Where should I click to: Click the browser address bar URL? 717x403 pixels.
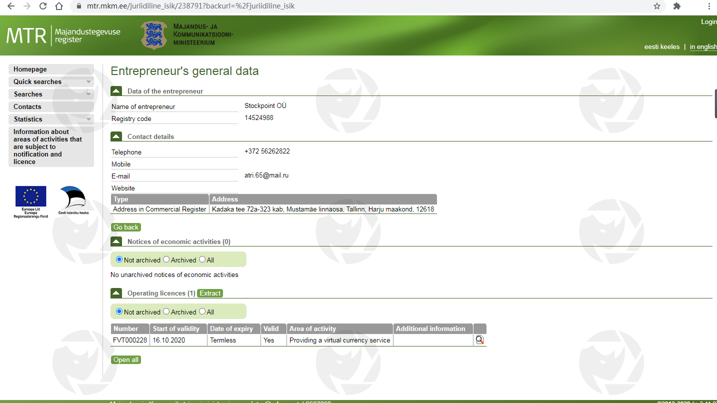[190, 6]
